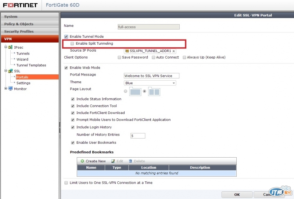Click the IPsec tree icon

point(10,47)
